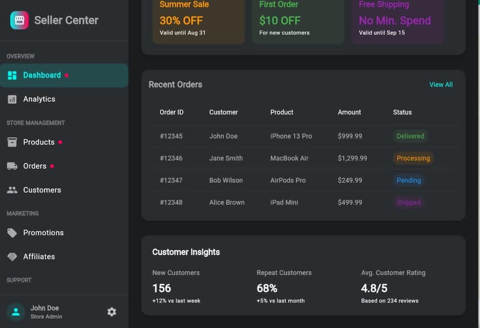Click the Processing status badge

[x=413, y=159]
